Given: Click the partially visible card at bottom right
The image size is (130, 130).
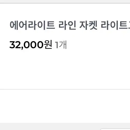Looking at the screenshot, I should 115,129.
